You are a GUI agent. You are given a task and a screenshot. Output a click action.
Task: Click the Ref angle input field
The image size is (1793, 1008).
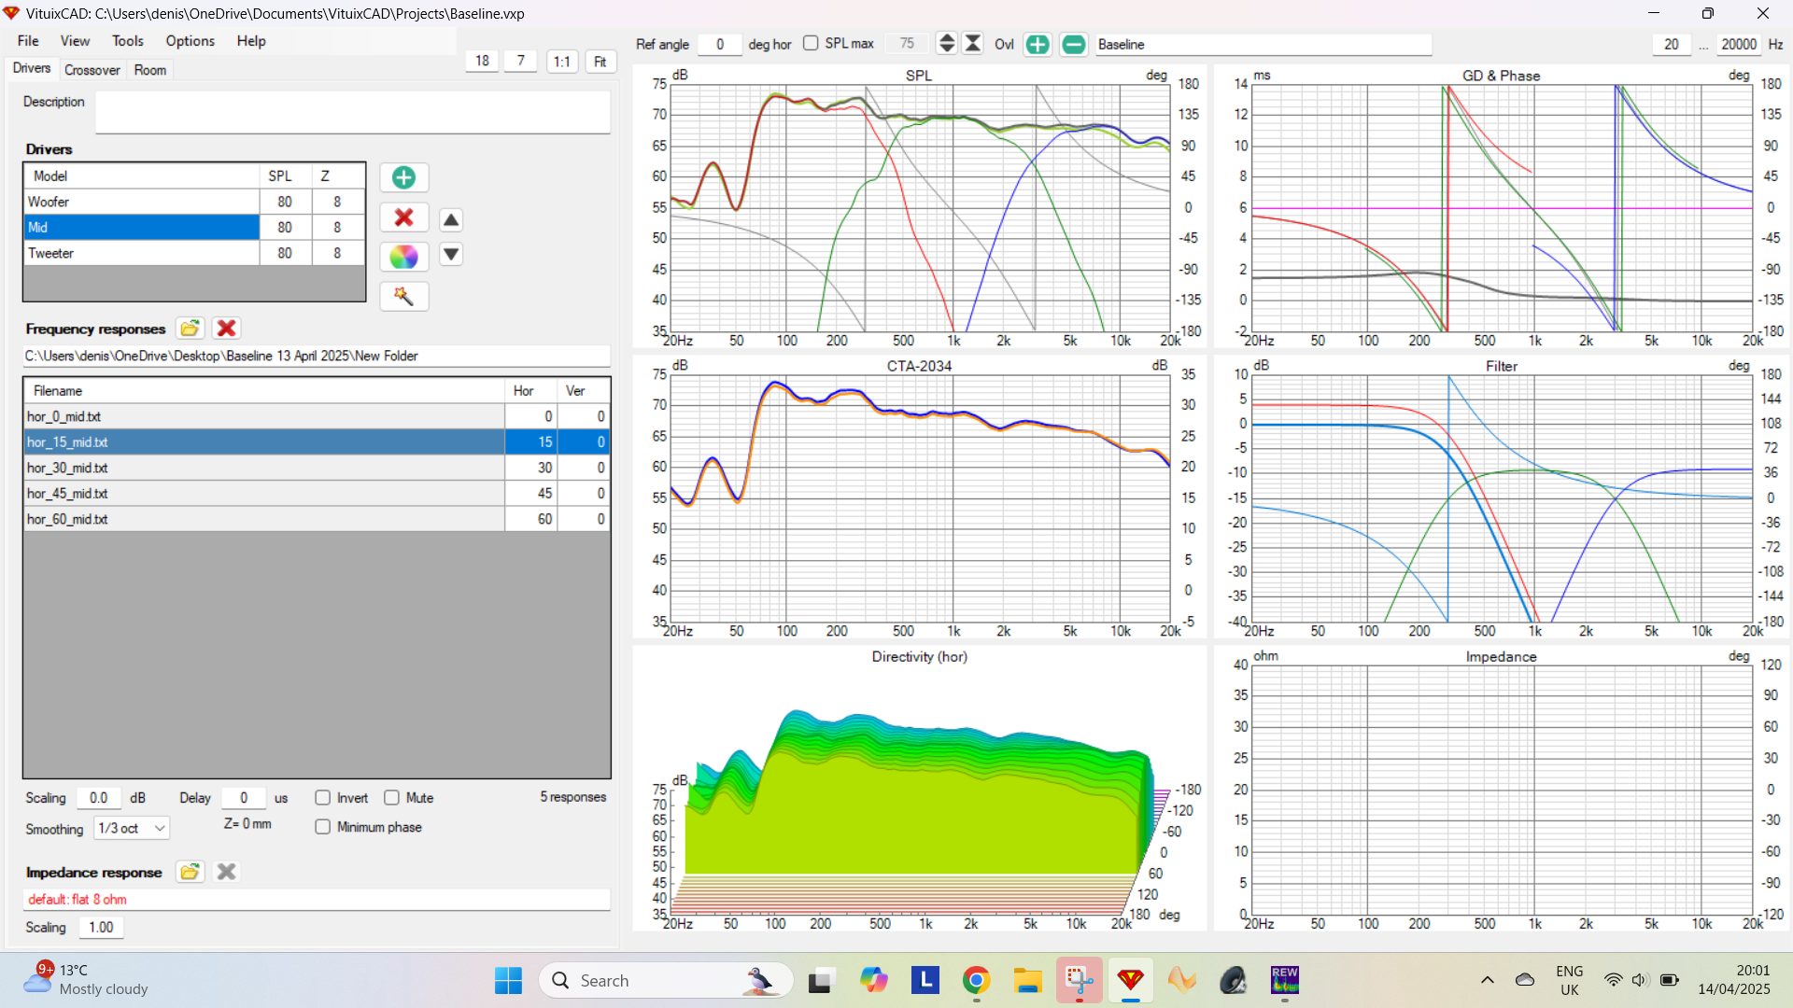pos(719,44)
